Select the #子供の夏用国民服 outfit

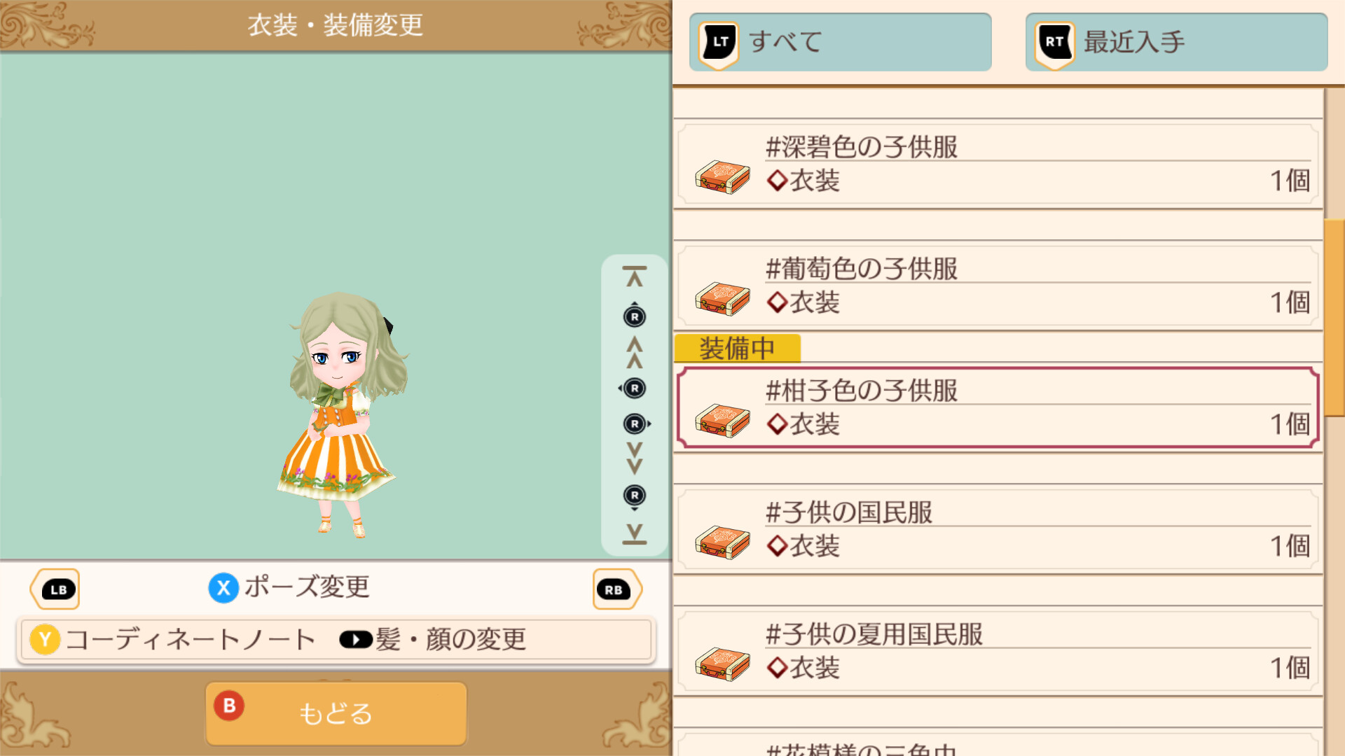[x=998, y=652]
